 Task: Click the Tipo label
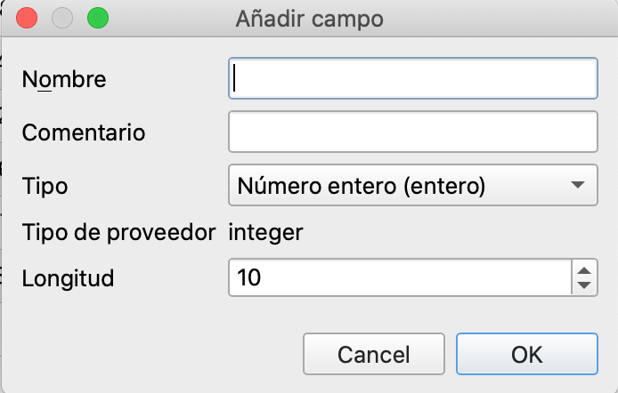pos(45,187)
